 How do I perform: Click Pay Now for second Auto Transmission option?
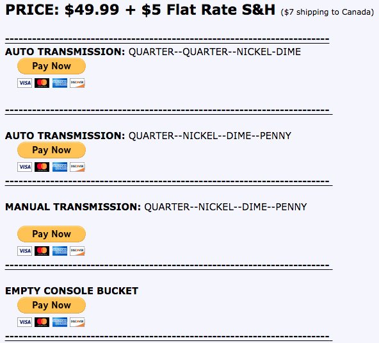[51, 150]
